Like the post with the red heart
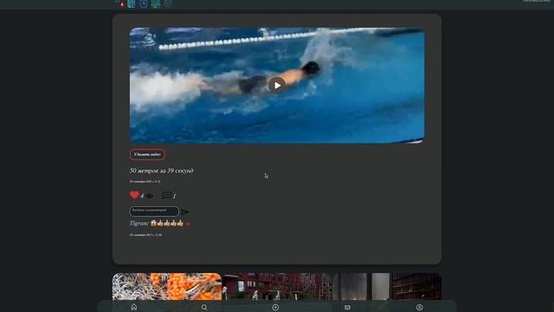Screen dimensions: 554x312 [134, 195]
